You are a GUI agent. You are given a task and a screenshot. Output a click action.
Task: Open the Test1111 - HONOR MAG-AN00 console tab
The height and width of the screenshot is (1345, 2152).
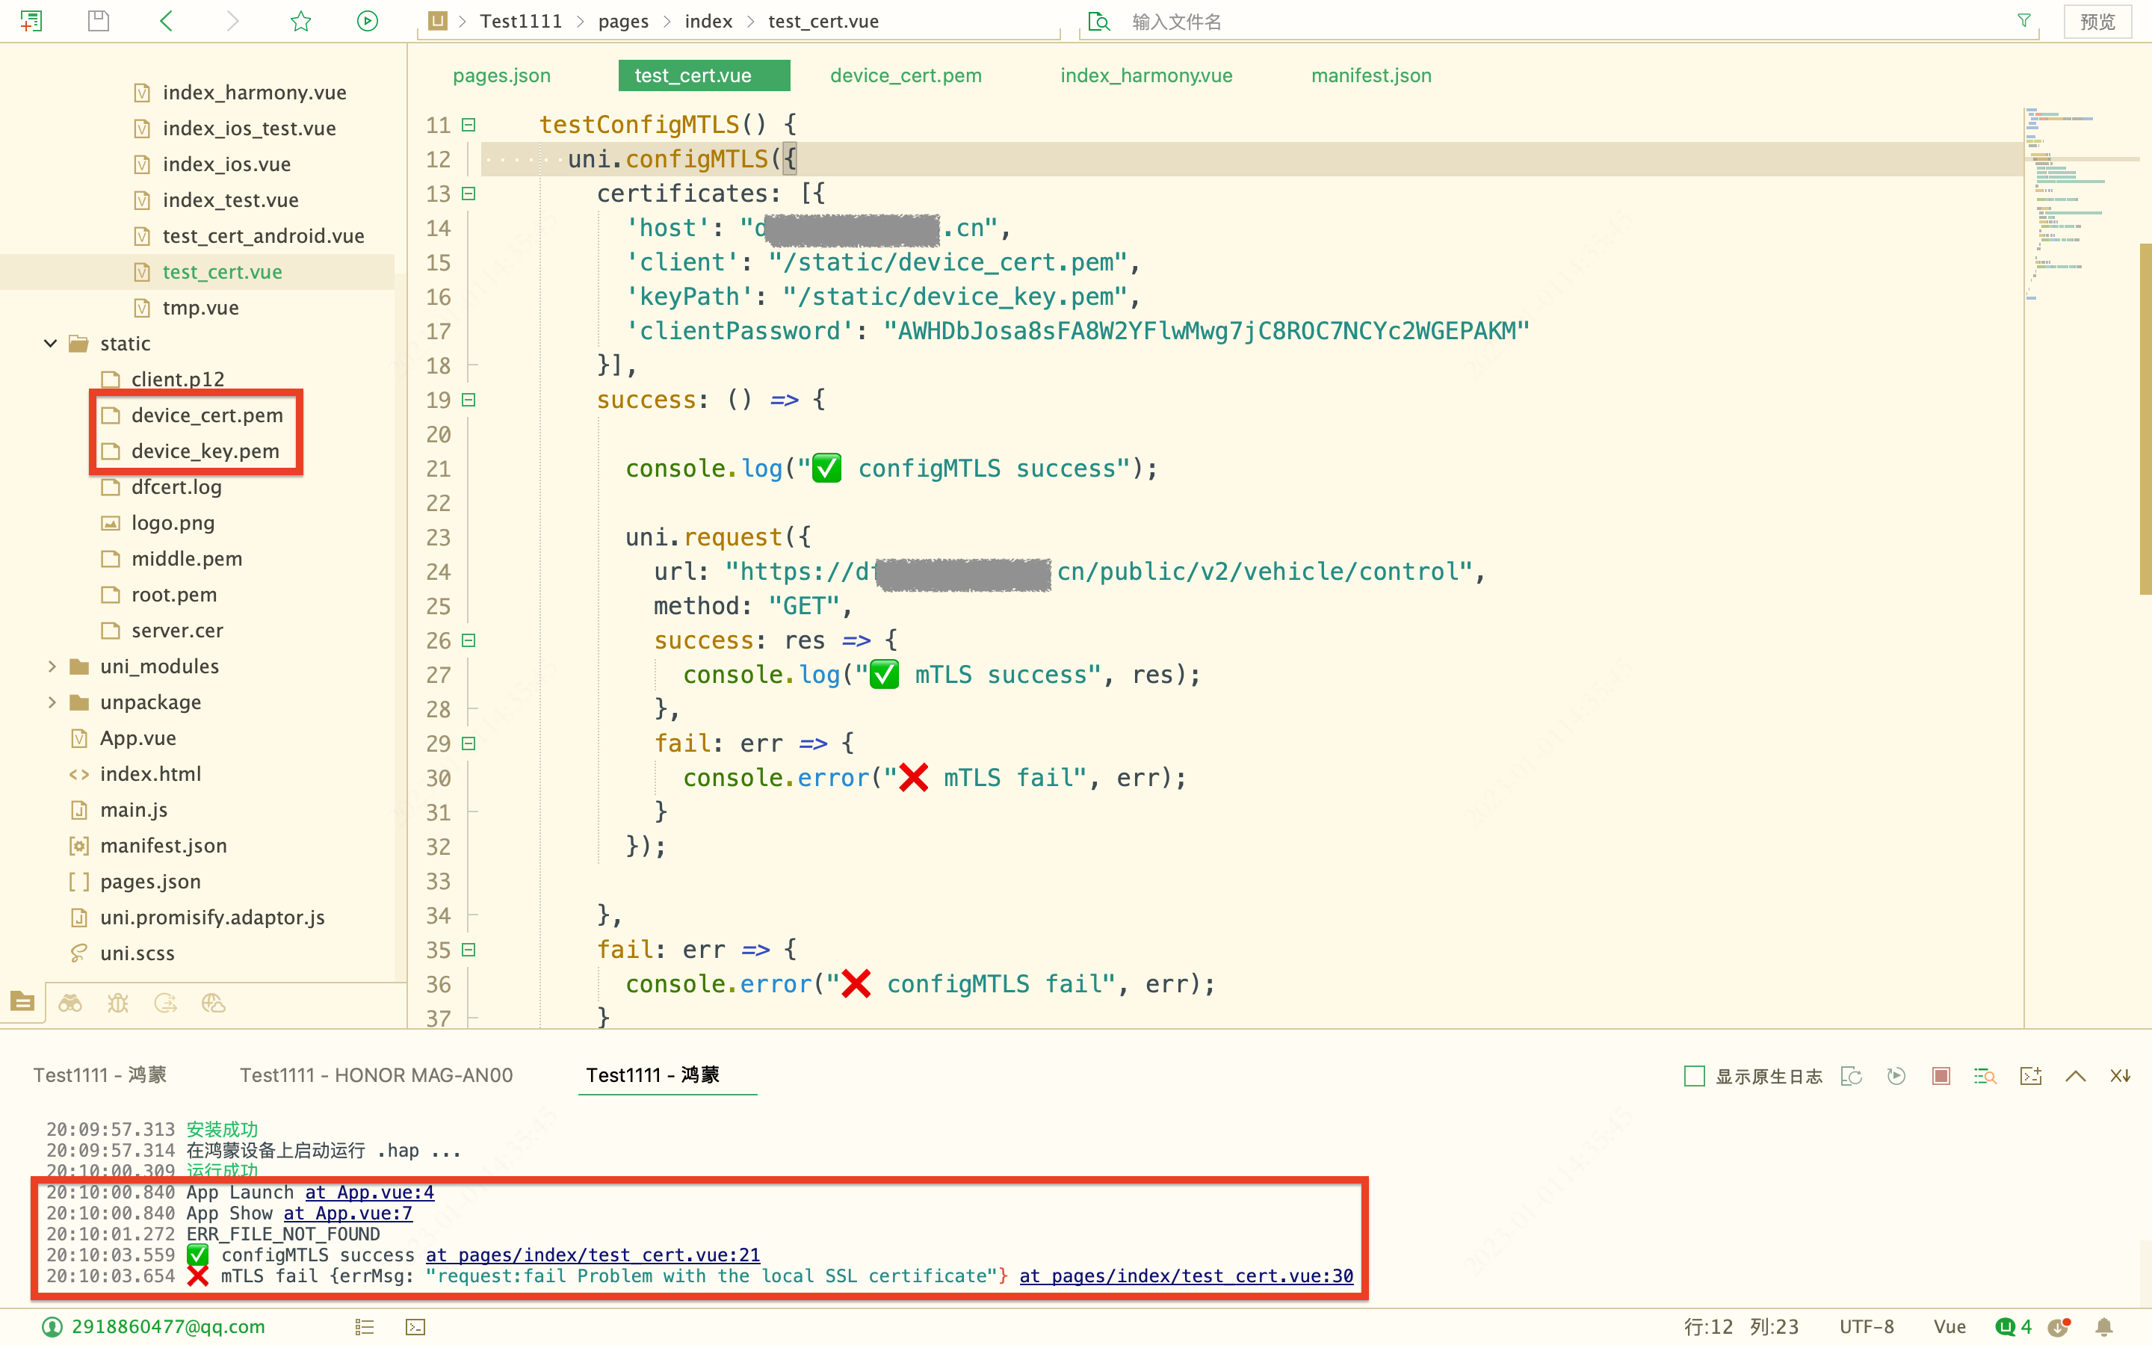(x=376, y=1075)
